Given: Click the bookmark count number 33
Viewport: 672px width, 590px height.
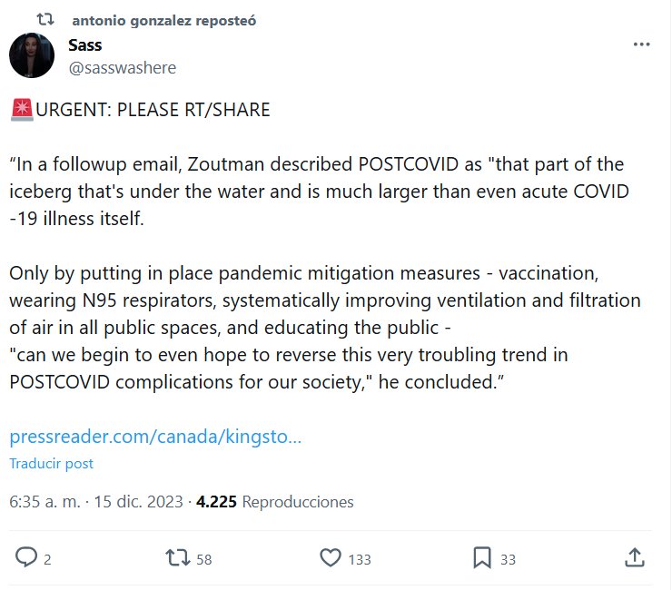Looking at the screenshot, I should 509,559.
